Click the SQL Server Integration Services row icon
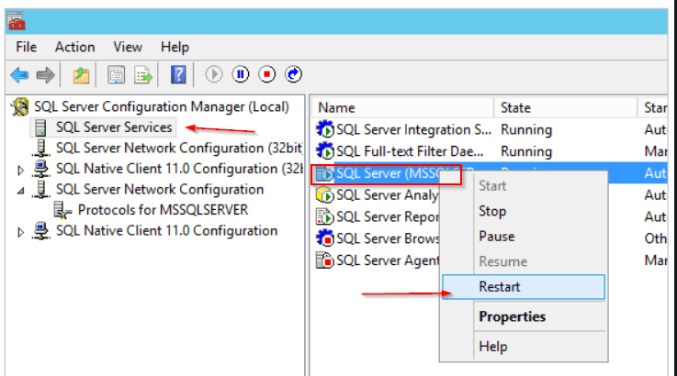 click(324, 129)
